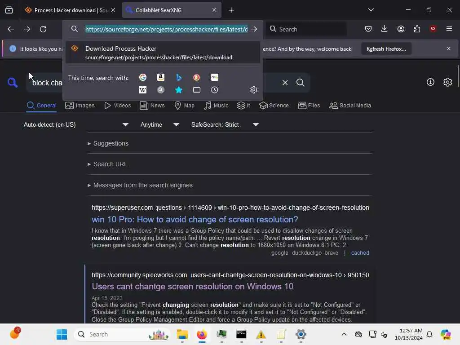Switch to the Files results tab

click(x=309, y=106)
